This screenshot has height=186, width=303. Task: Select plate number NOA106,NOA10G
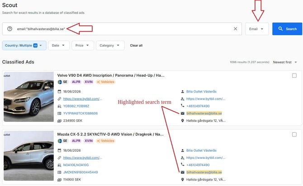76,165
